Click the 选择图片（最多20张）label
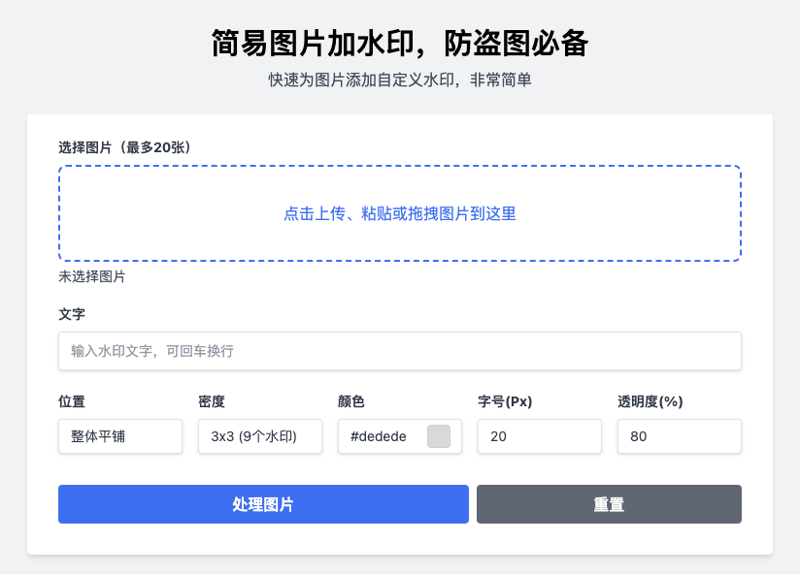The height and width of the screenshot is (574, 800). [124, 147]
